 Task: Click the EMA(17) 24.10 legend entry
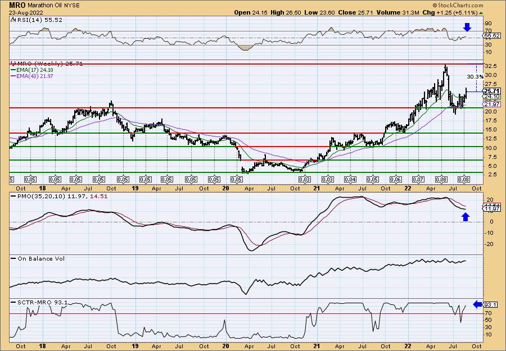(x=32, y=70)
